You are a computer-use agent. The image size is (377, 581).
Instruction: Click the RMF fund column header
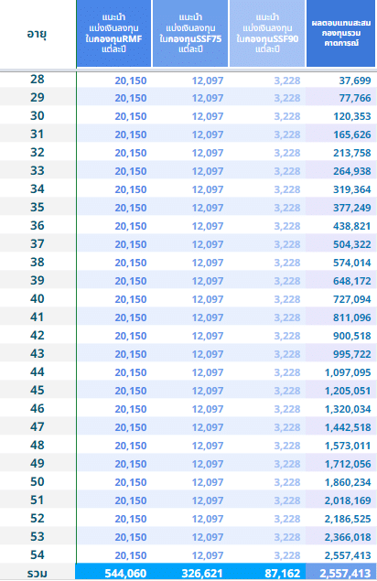pos(113,33)
